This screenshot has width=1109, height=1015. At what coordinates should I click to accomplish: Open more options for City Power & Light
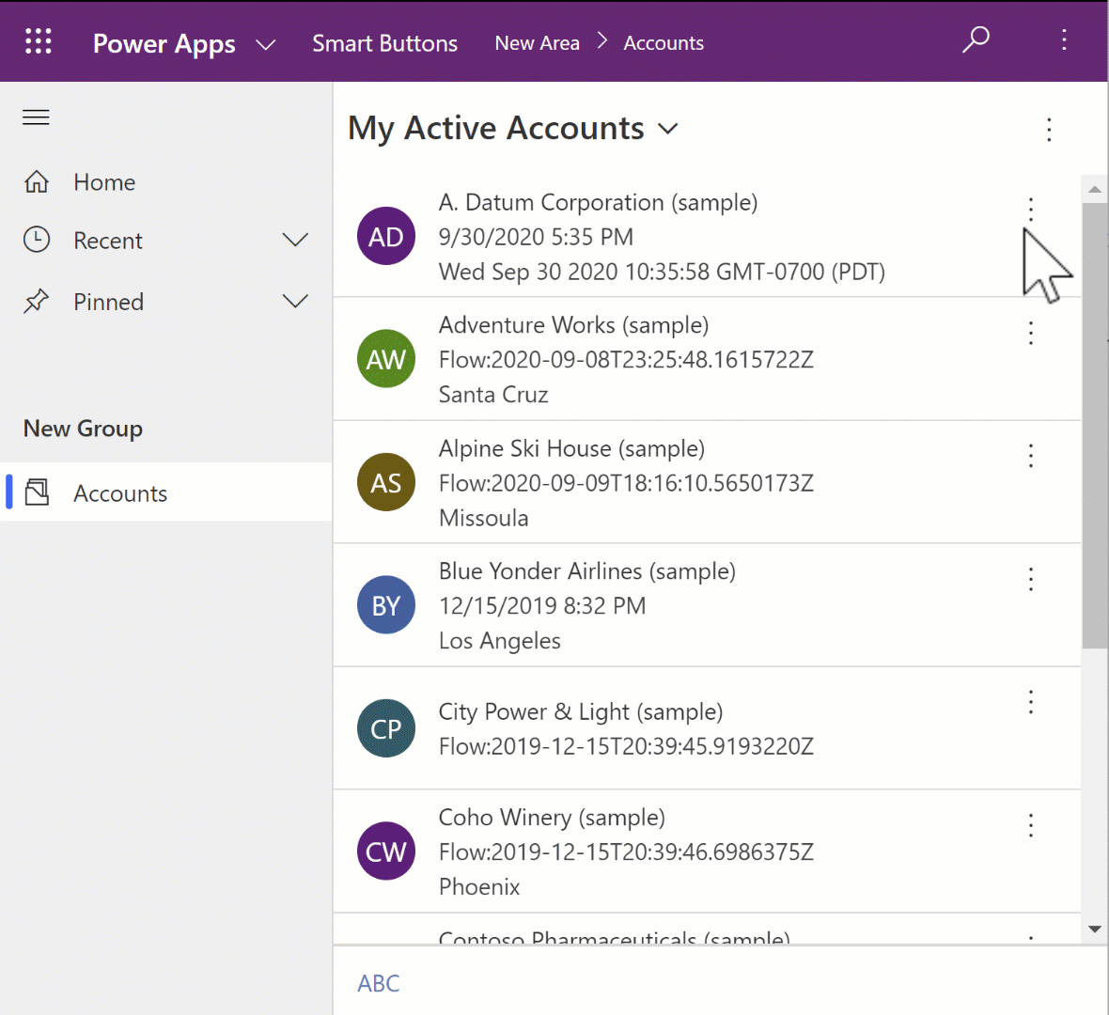[x=1030, y=702]
